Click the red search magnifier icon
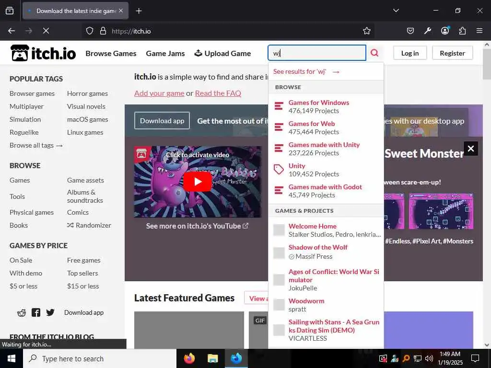 (374, 53)
